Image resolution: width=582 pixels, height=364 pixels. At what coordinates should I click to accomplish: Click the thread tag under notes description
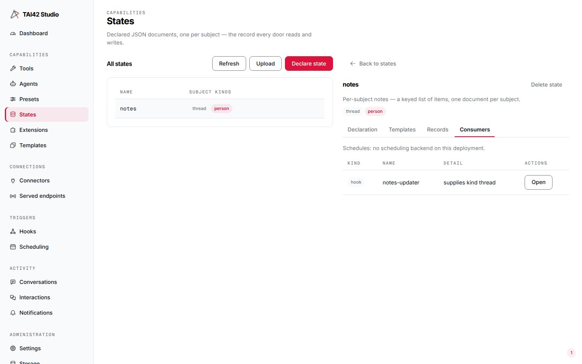(x=353, y=112)
